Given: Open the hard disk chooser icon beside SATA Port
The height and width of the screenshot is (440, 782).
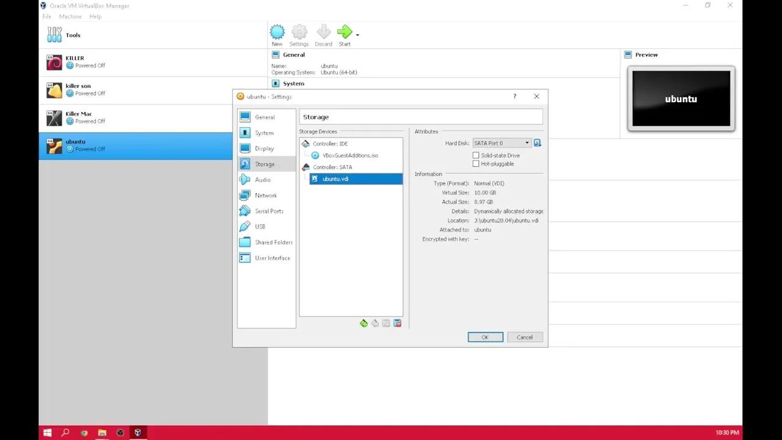Looking at the screenshot, I should coord(537,142).
